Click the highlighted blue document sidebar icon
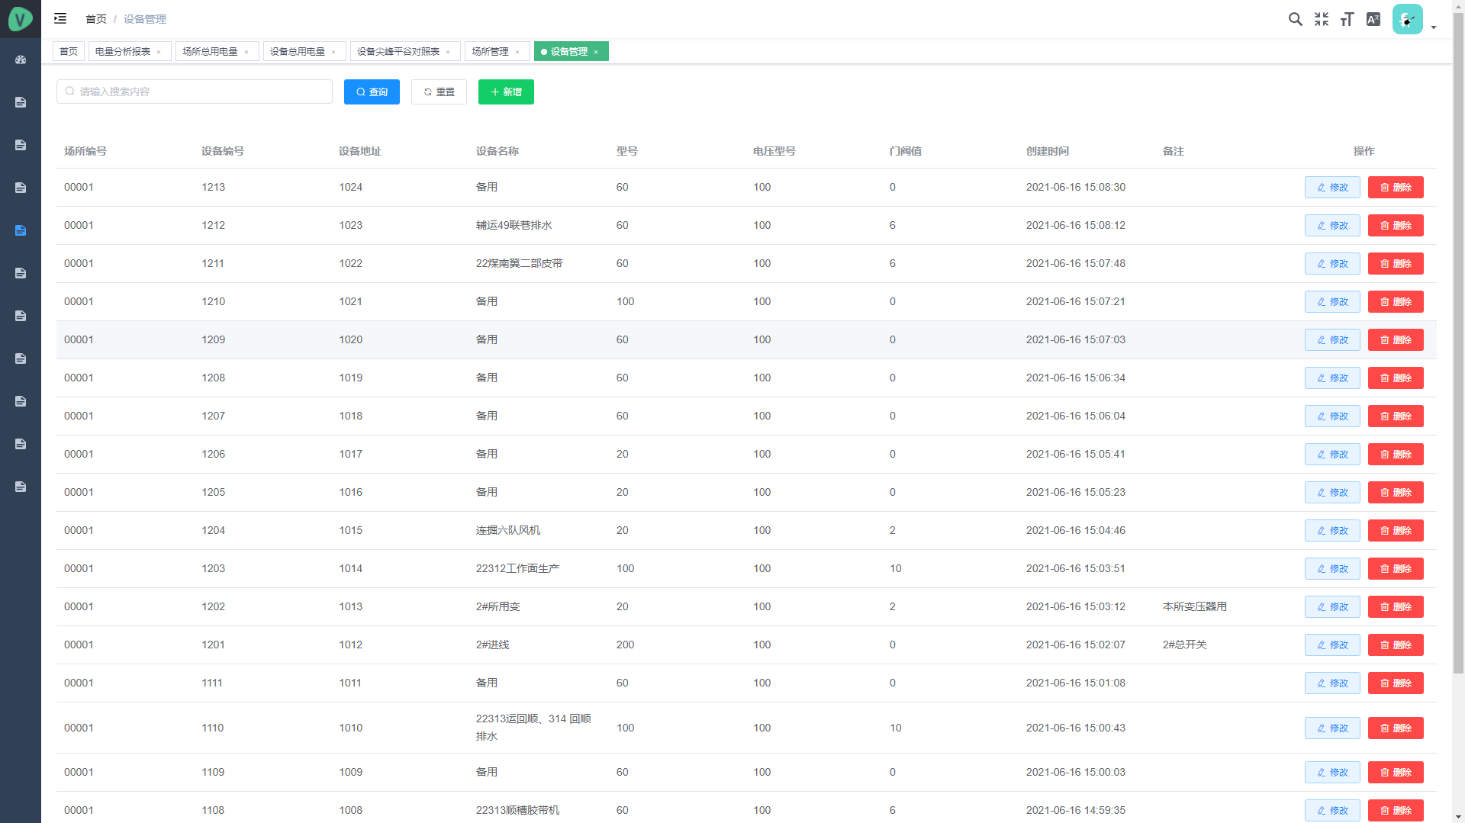Image resolution: width=1465 pixels, height=823 pixels. click(21, 230)
